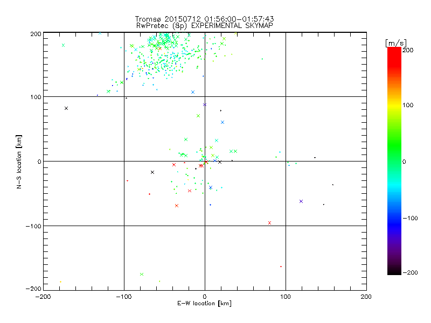The height and width of the screenshot is (323, 431).
Task: Select the green X marker near E-W -175, N-S 180
Action: (x=64, y=45)
